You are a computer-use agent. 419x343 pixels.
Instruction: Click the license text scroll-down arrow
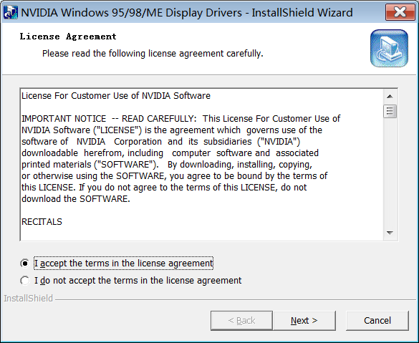coord(390,233)
